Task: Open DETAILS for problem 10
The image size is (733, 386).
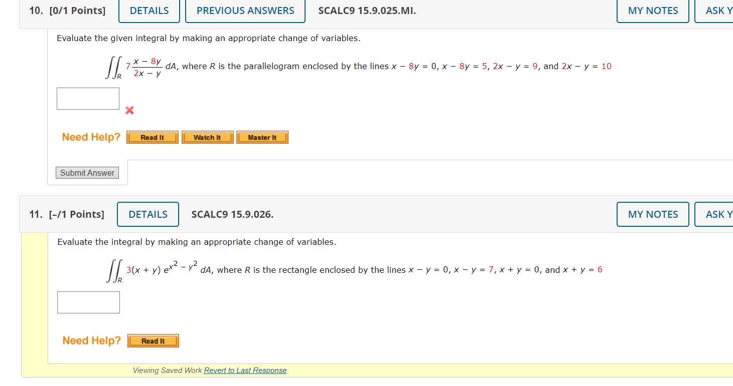Action: tap(149, 10)
